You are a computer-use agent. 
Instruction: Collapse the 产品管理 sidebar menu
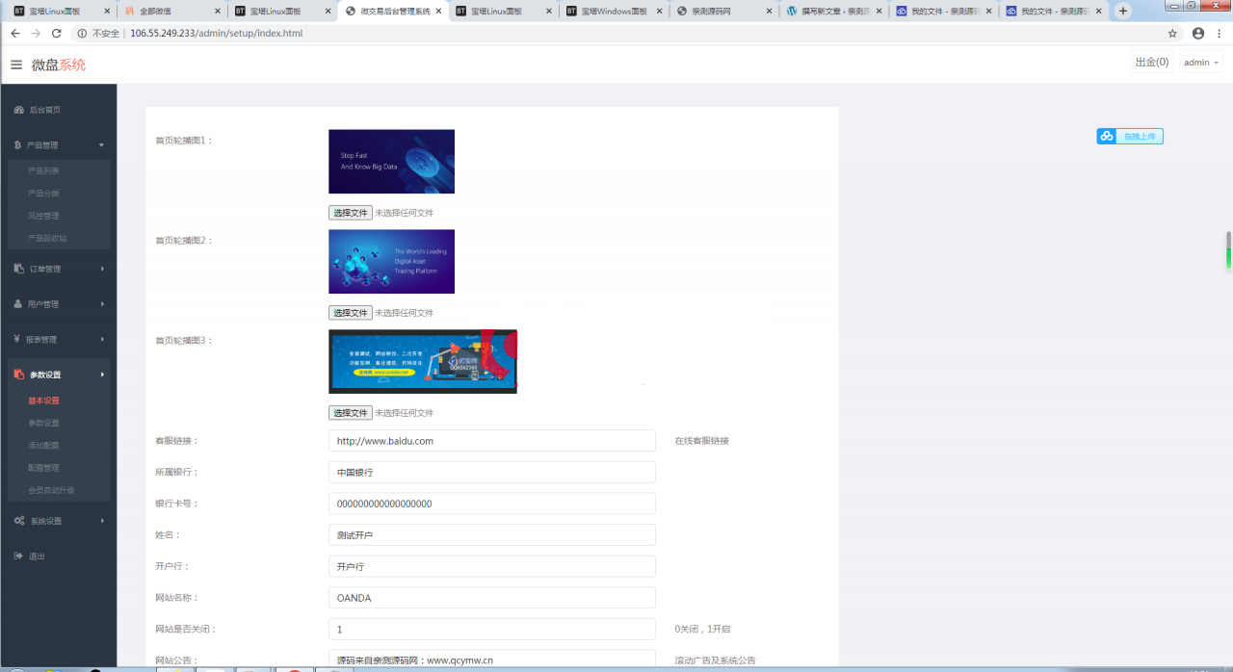[58, 145]
